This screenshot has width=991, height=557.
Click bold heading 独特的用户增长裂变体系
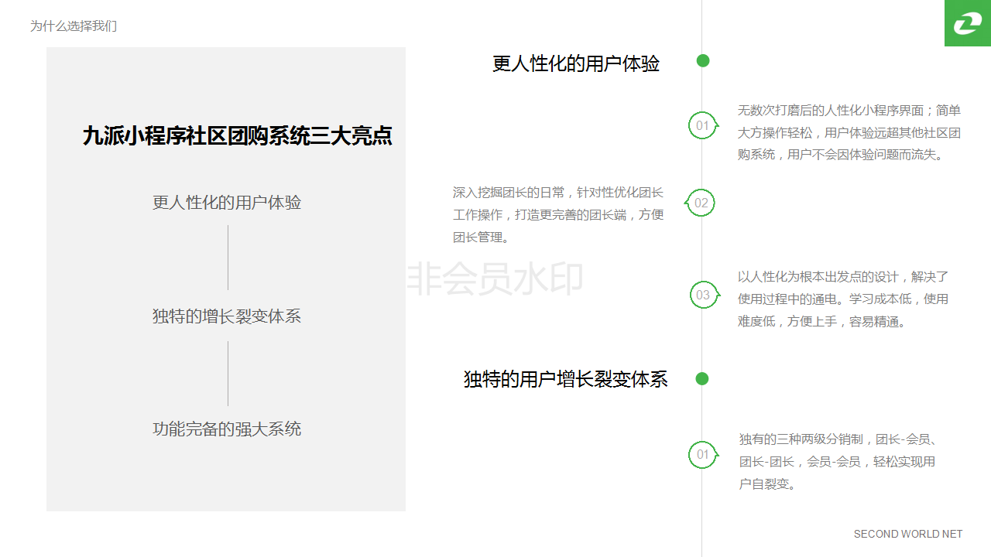coord(566,379)
